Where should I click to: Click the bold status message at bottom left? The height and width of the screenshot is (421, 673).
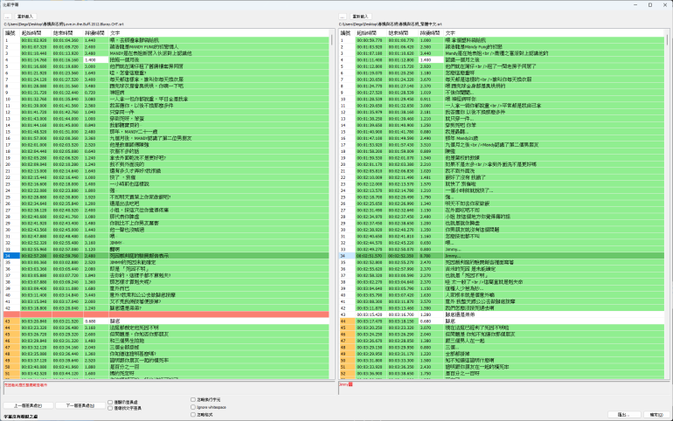pyautogui.click(x=21, y=417)
